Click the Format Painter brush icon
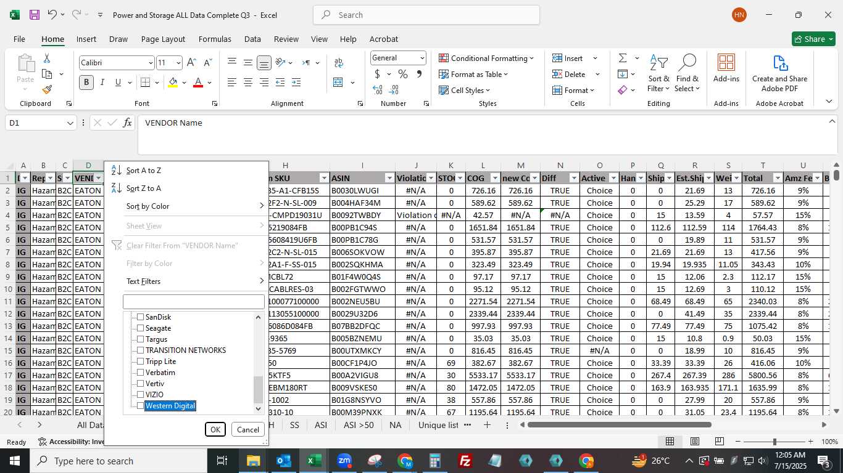The image size is (843, 473). pyautogui.click(x=47, y=89)
